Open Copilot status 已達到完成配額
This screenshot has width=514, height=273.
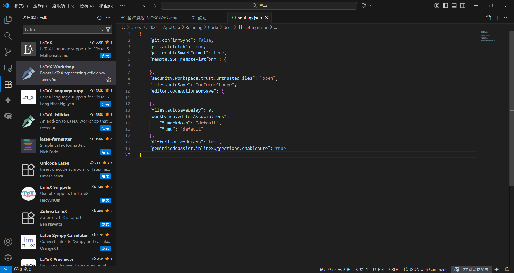pos(471,269)
